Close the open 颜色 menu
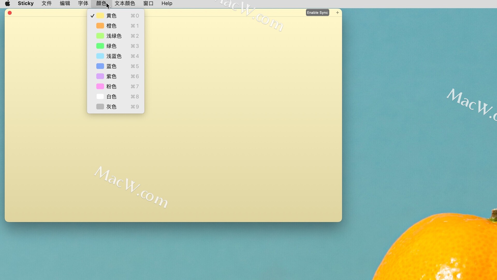This screenshot has height=280, width=497. (x=101, y=3)
